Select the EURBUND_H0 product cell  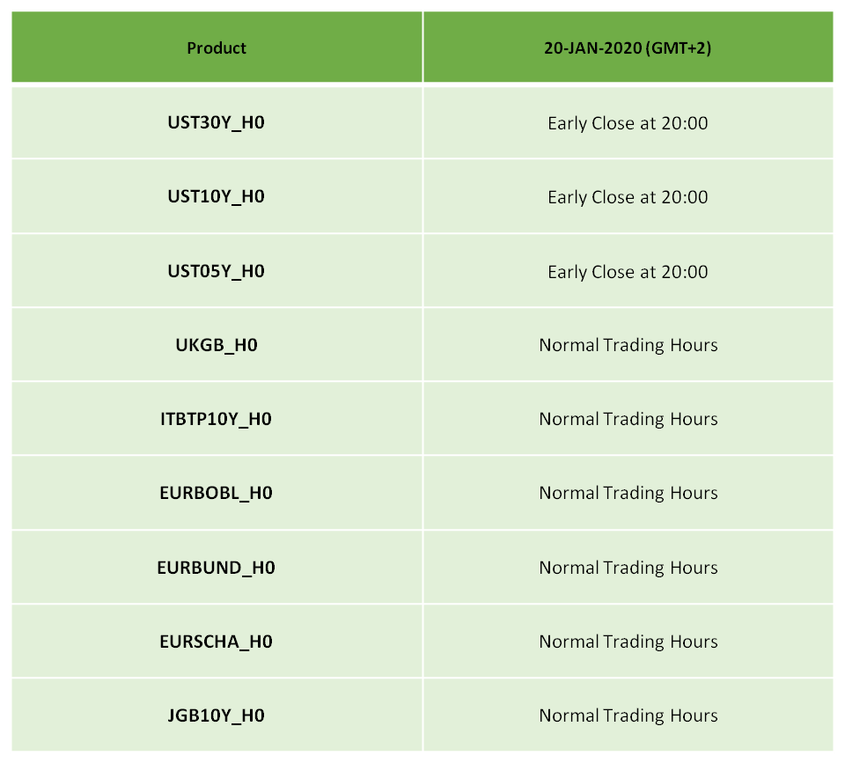click(x=217, y=568)
